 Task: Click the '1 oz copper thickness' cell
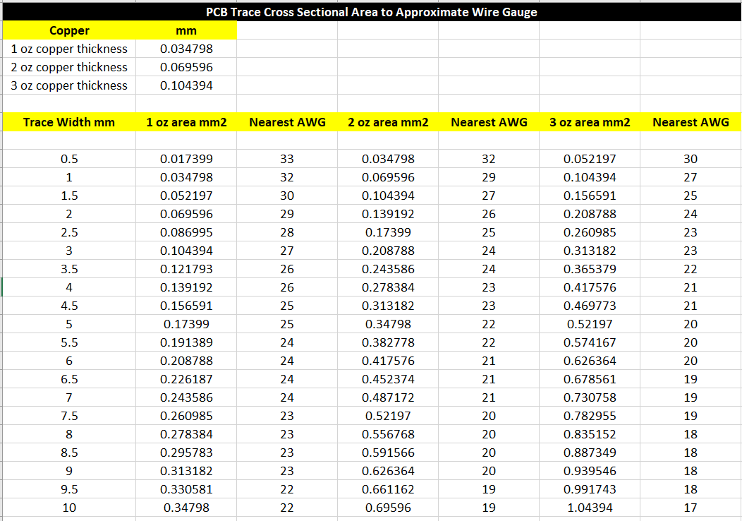(69, 49)
